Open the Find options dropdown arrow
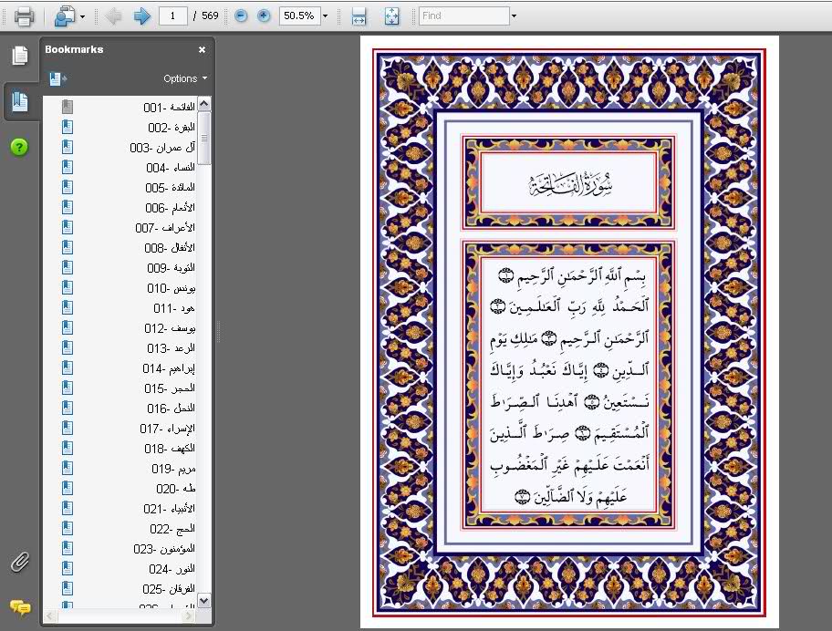Image resolution: width=832 pixels, height=631 pixels. 514,16
